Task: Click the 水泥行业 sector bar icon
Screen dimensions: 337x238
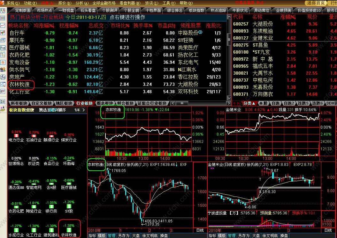Action: click(x=16, y=230)
